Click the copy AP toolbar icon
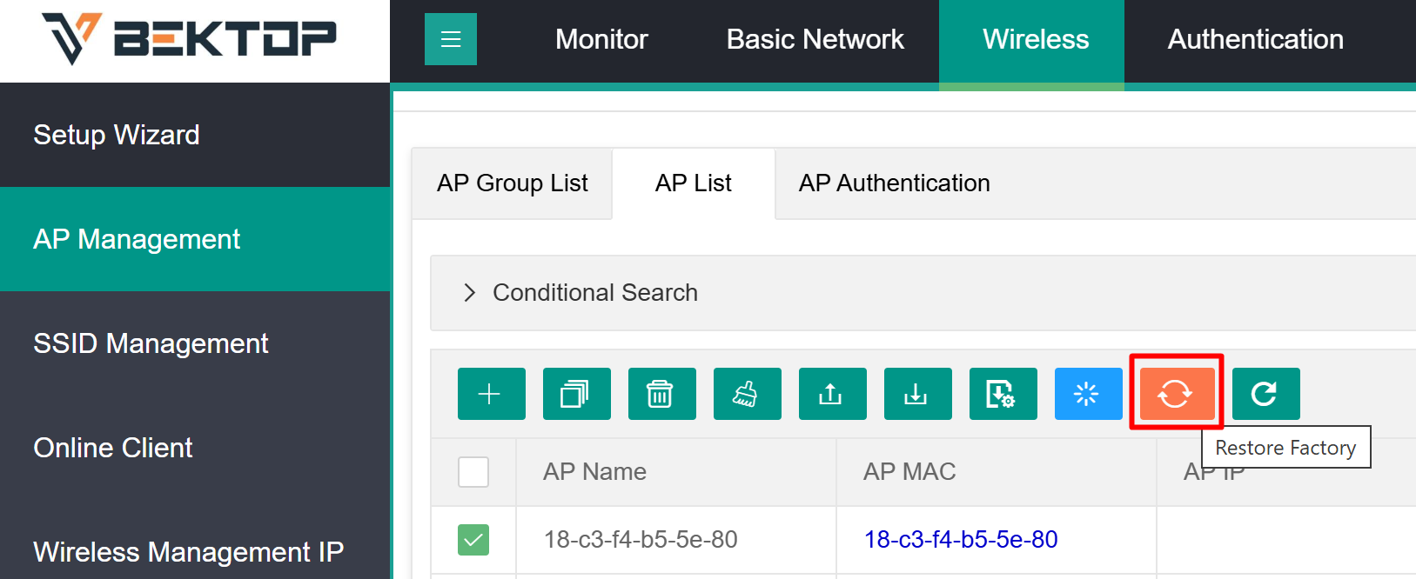This screenshot has width=1416, height=579. (x=576, y=394)
